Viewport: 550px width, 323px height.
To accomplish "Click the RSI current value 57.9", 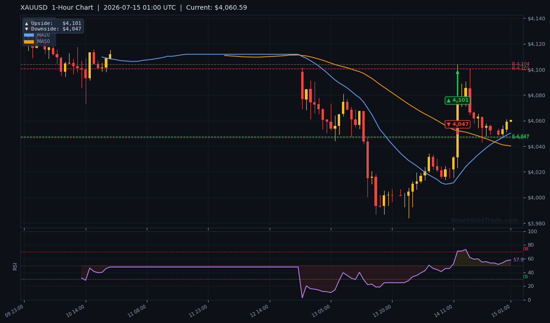I will point(518,260).
